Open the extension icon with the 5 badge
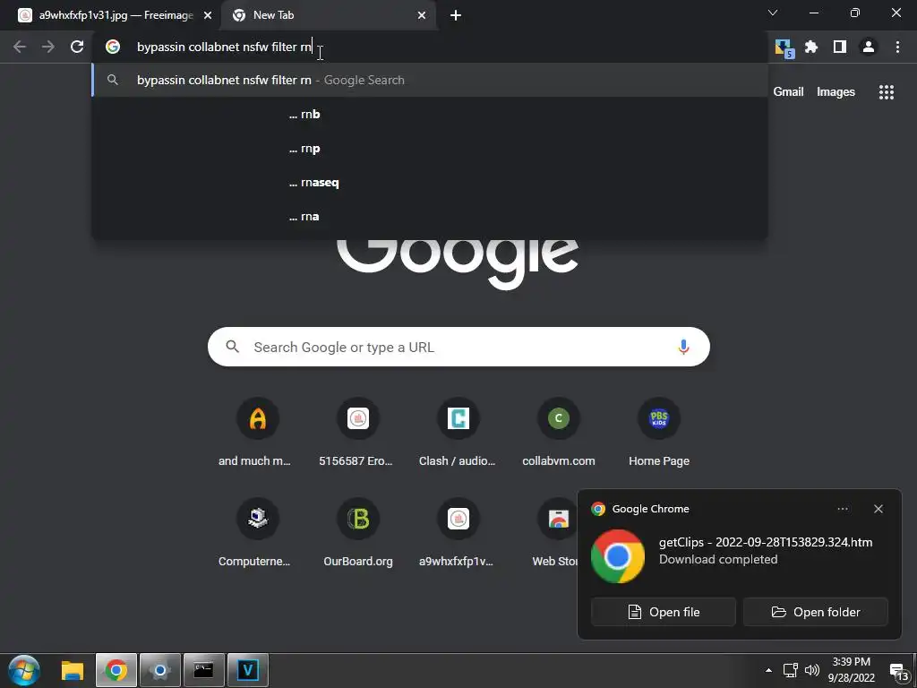The width and height of the screenshot is (917, 688). (x=783, y=48)
